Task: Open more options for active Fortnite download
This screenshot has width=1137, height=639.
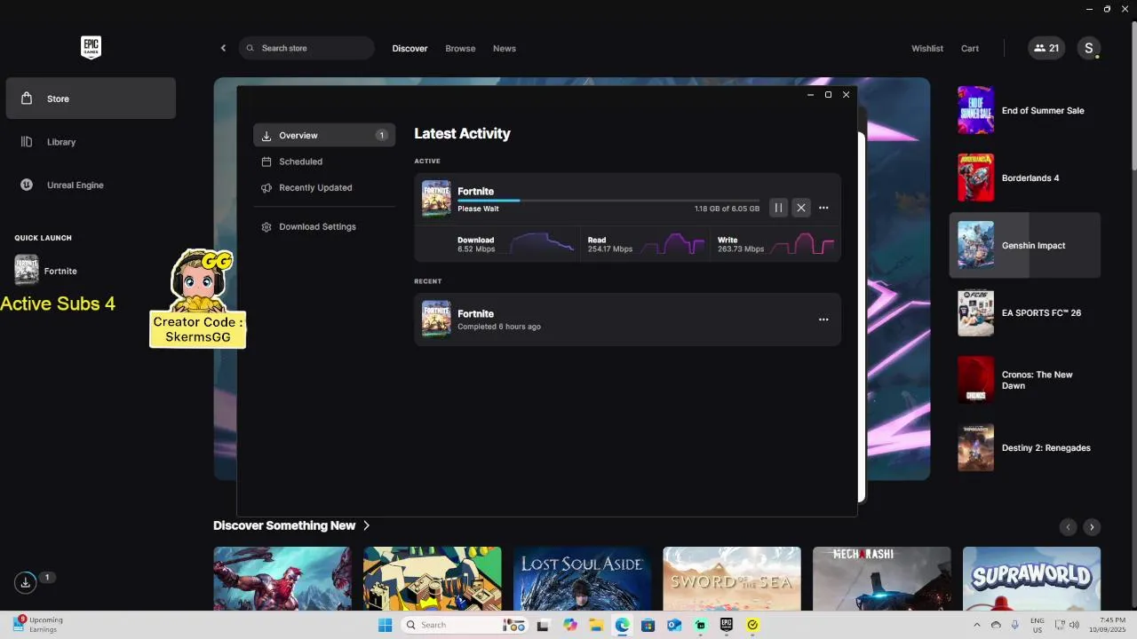Action: [823, 208]
